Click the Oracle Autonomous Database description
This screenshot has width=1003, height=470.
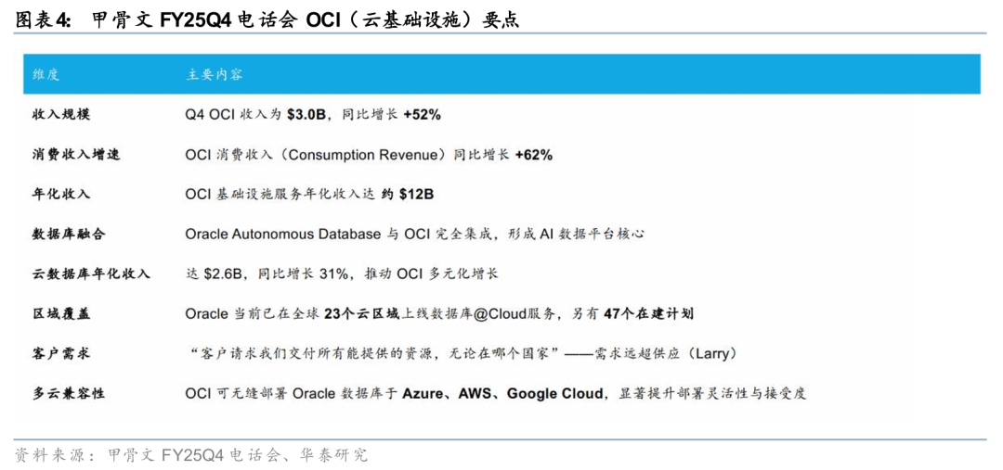point(414,235)
